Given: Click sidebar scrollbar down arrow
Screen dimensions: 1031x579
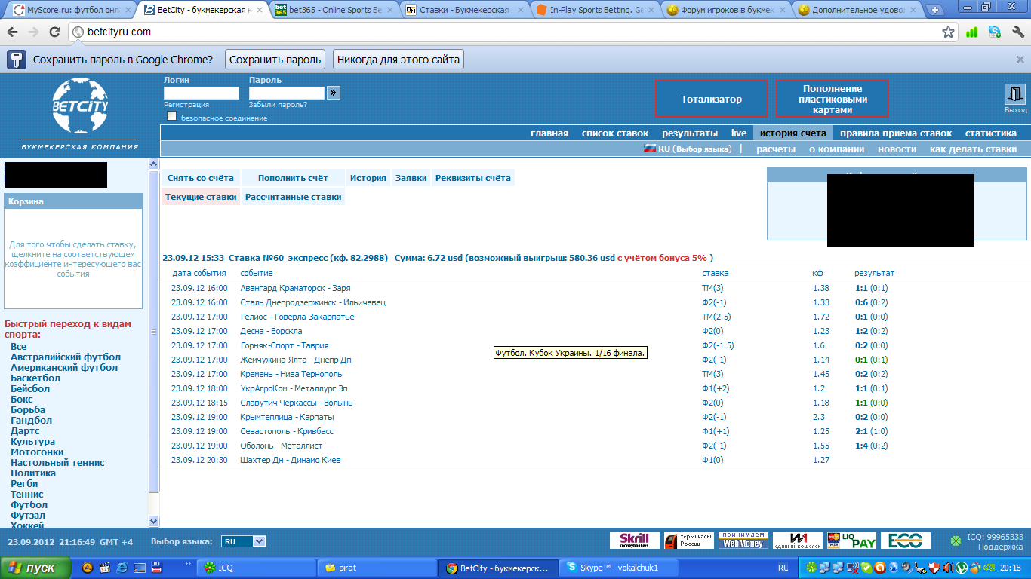Looking at the screenshot, I should click(x=154, y=521).
